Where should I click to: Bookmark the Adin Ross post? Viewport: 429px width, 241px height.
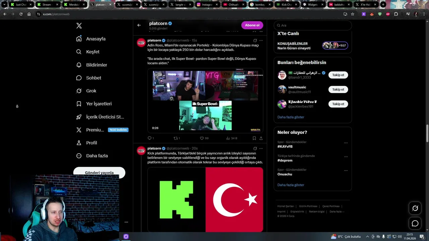254,138
